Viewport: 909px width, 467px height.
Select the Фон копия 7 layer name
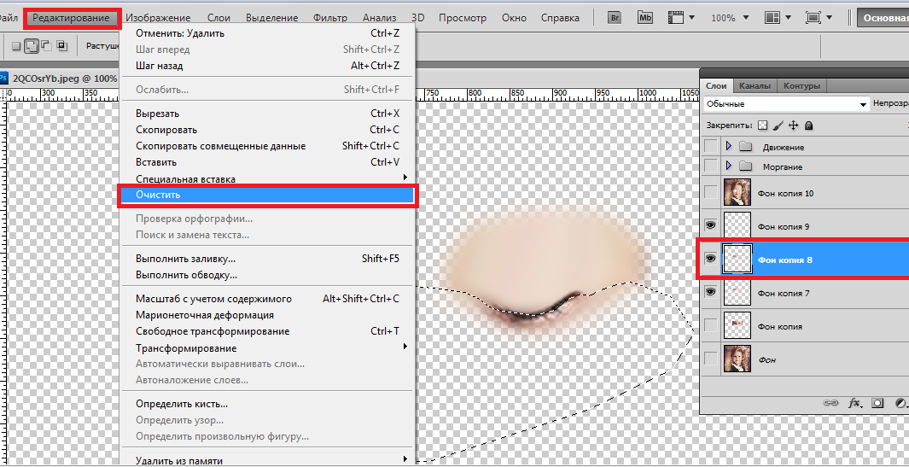[x=784, y=293]
